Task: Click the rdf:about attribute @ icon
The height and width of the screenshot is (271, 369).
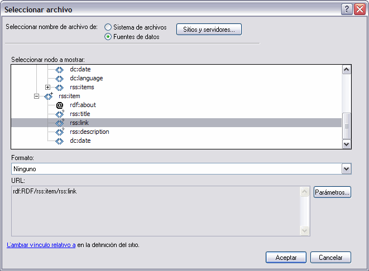Action: pyautogui.click(x=60, y=105)
